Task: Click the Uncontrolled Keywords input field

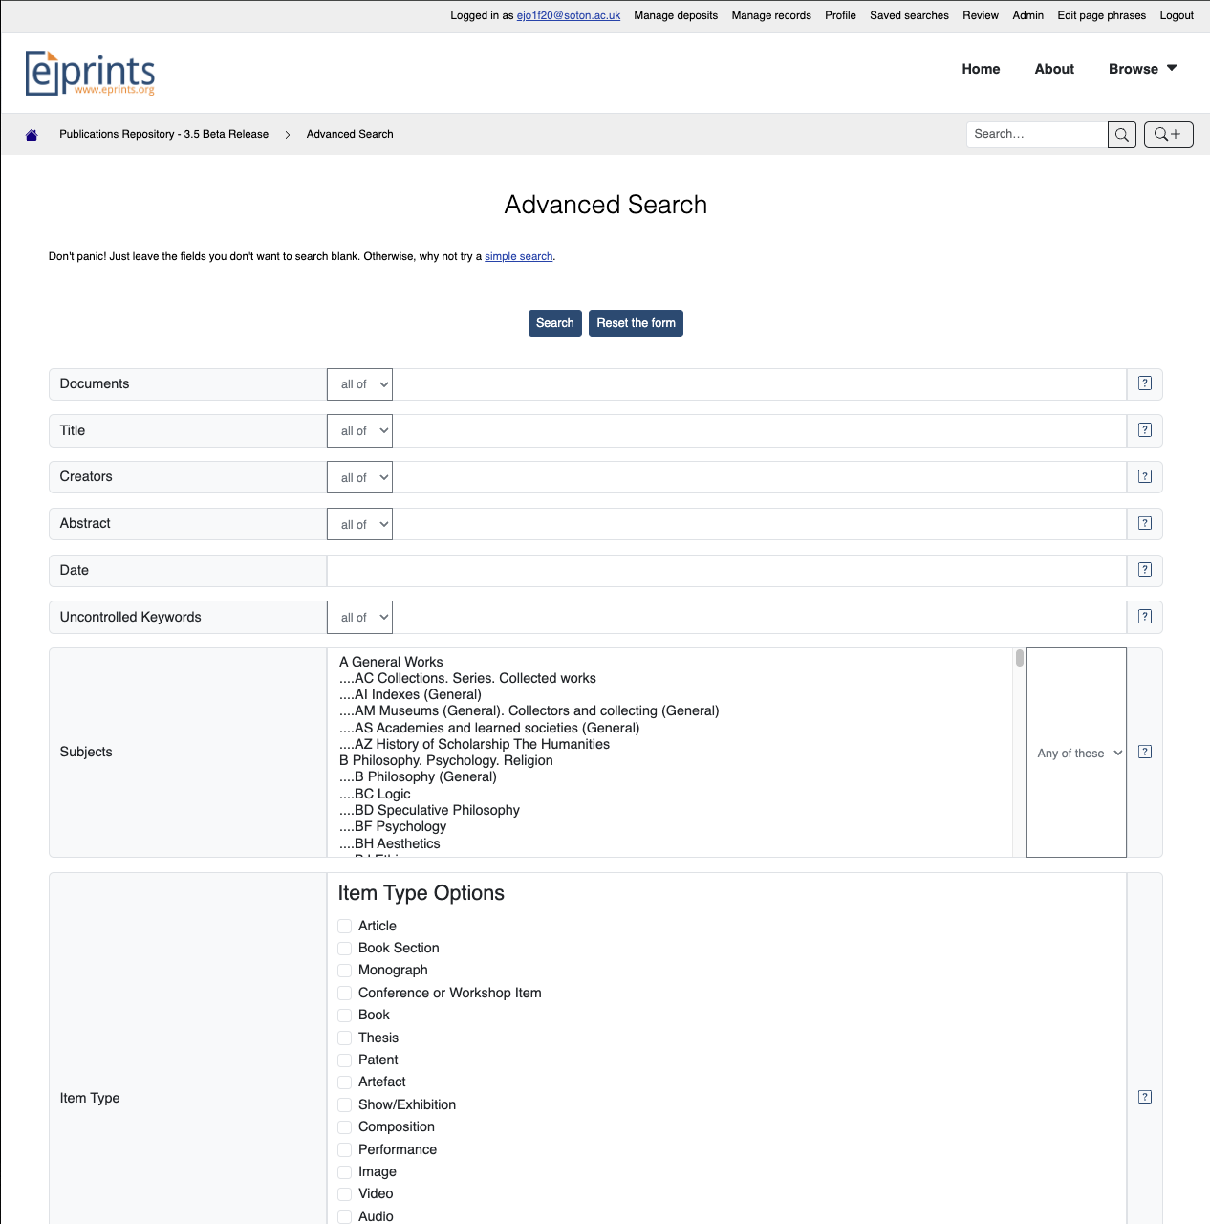Action: (760, 618)
